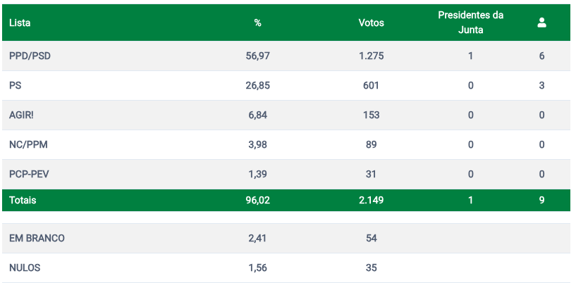Select the PCP-PEV list row
Image resolution: width=576 pixels, height=283 pixels.
288,174
